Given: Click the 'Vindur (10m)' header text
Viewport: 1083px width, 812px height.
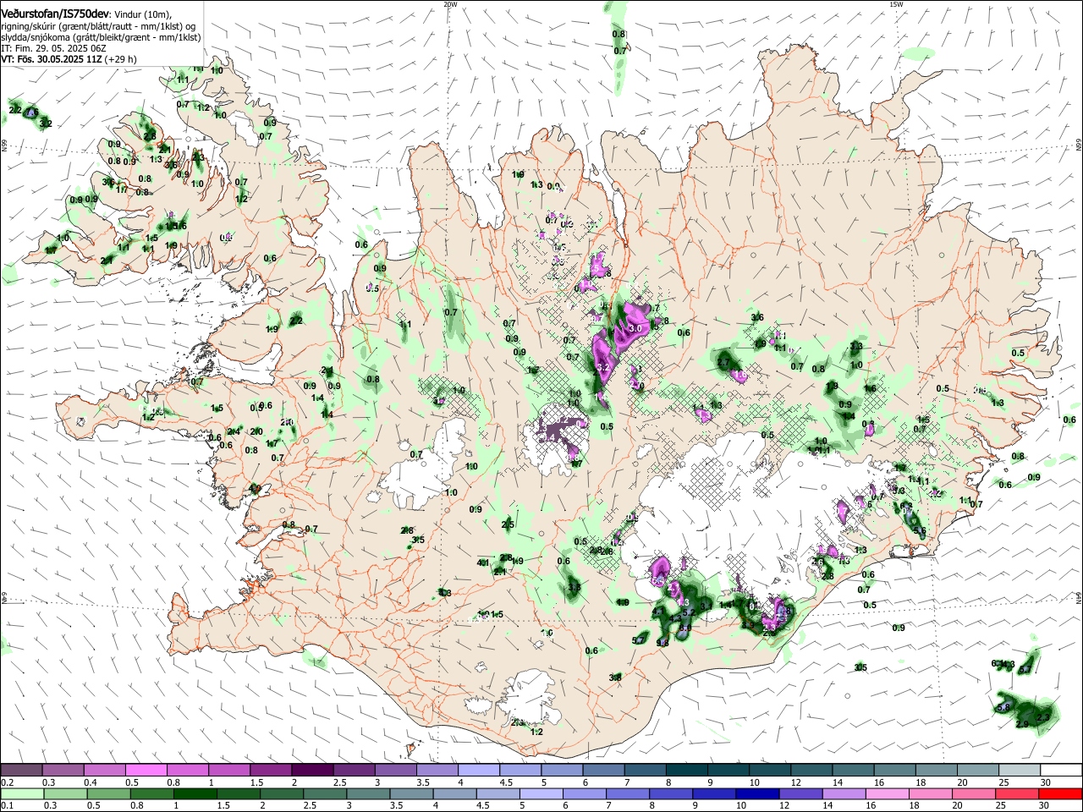Looking at the screenshot, I should 142,14.
